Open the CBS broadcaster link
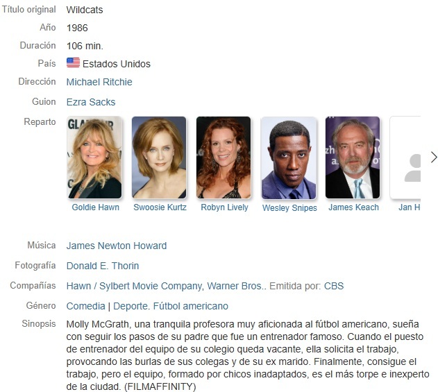 click(x=334, y=286)
